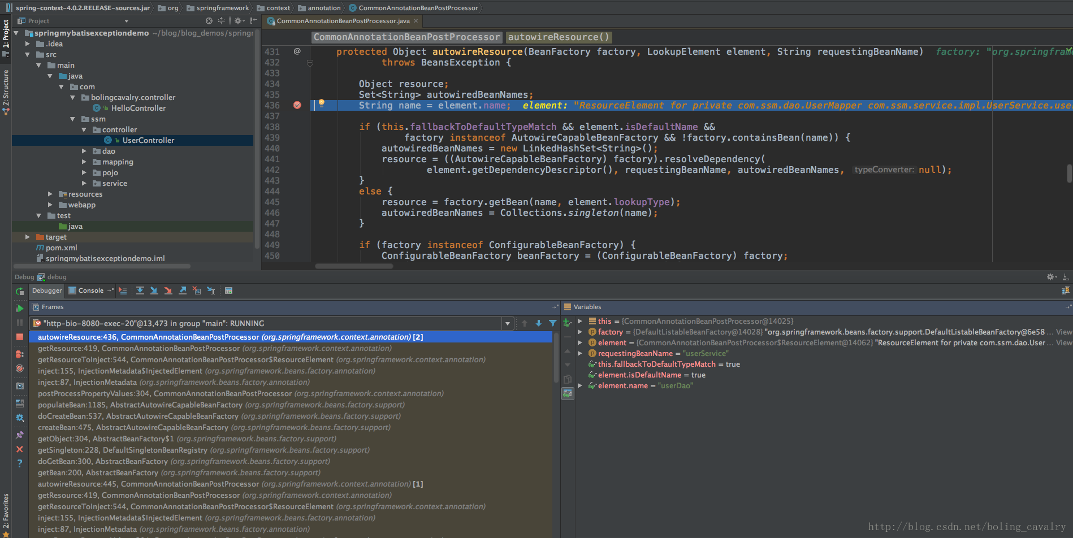The height and width of the screenshot is (538, 1073).
Task: Click the Step Into debug icon
Action: pyautogui.click(x=154, y=290)
